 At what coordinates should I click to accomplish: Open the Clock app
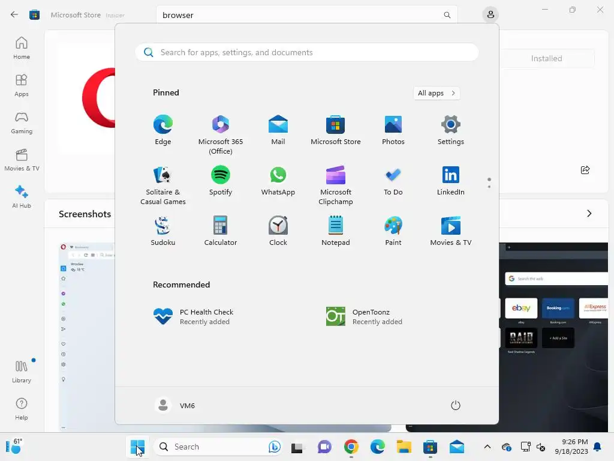278,231
